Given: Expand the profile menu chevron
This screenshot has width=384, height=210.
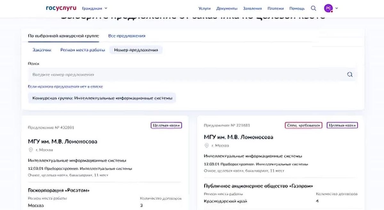Looking at the screenshot, I should tap(336, 8).
